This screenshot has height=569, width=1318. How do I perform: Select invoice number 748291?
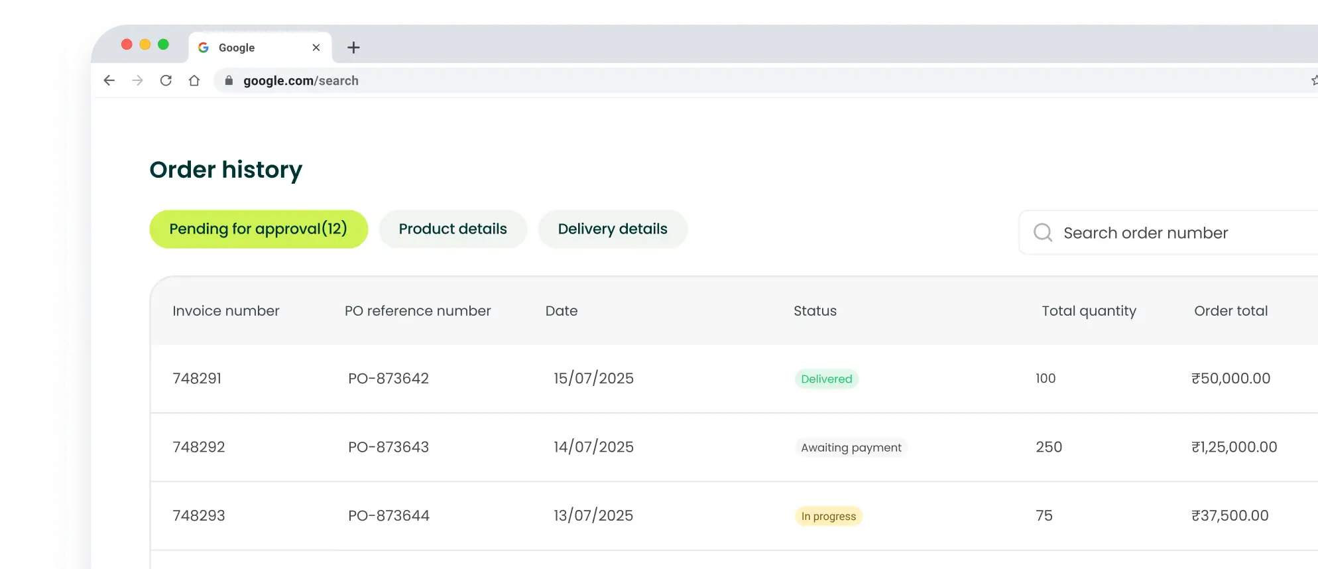[x=197, y=378]
